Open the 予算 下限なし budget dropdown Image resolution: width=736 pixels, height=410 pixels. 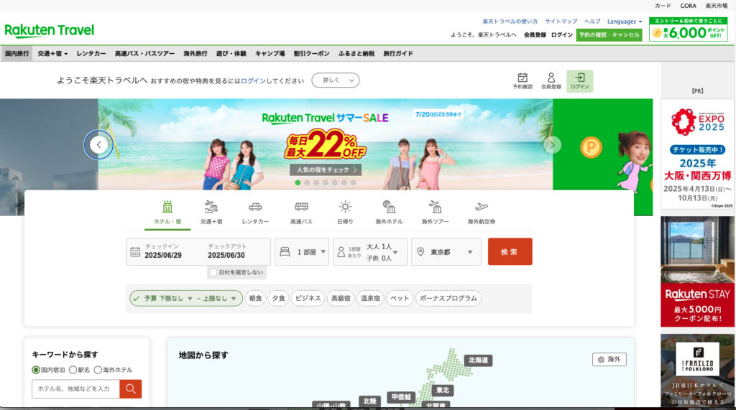[168, 299]
